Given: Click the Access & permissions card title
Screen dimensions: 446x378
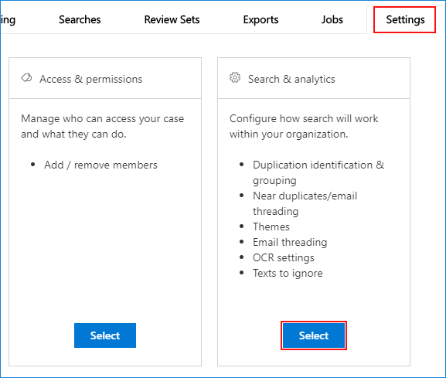Looking at the screenshot, I should [x=90, y=79].
